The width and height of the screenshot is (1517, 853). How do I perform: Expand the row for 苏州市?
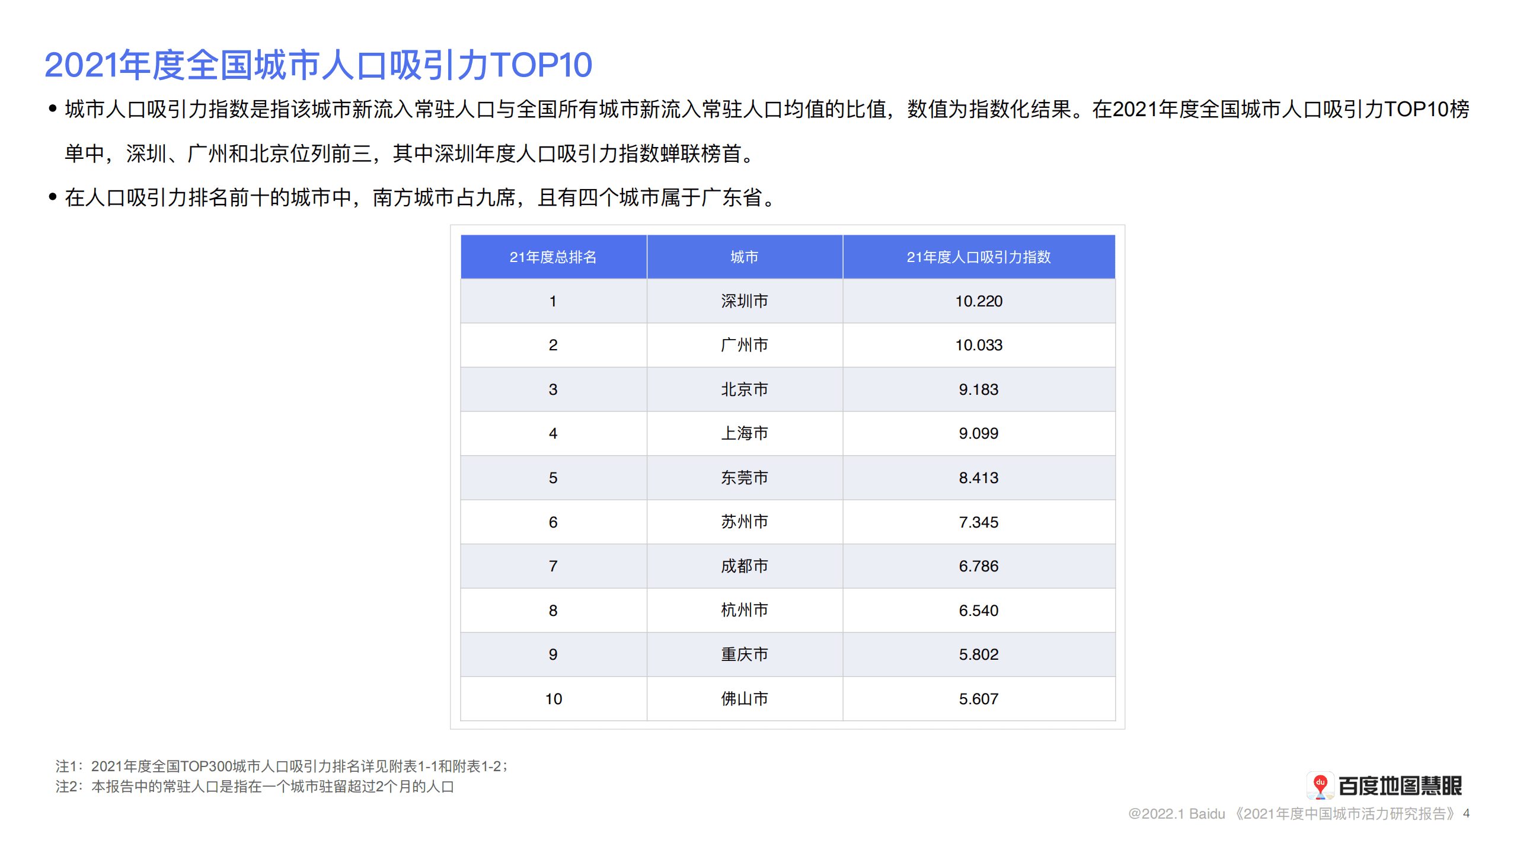coord(744,522)
